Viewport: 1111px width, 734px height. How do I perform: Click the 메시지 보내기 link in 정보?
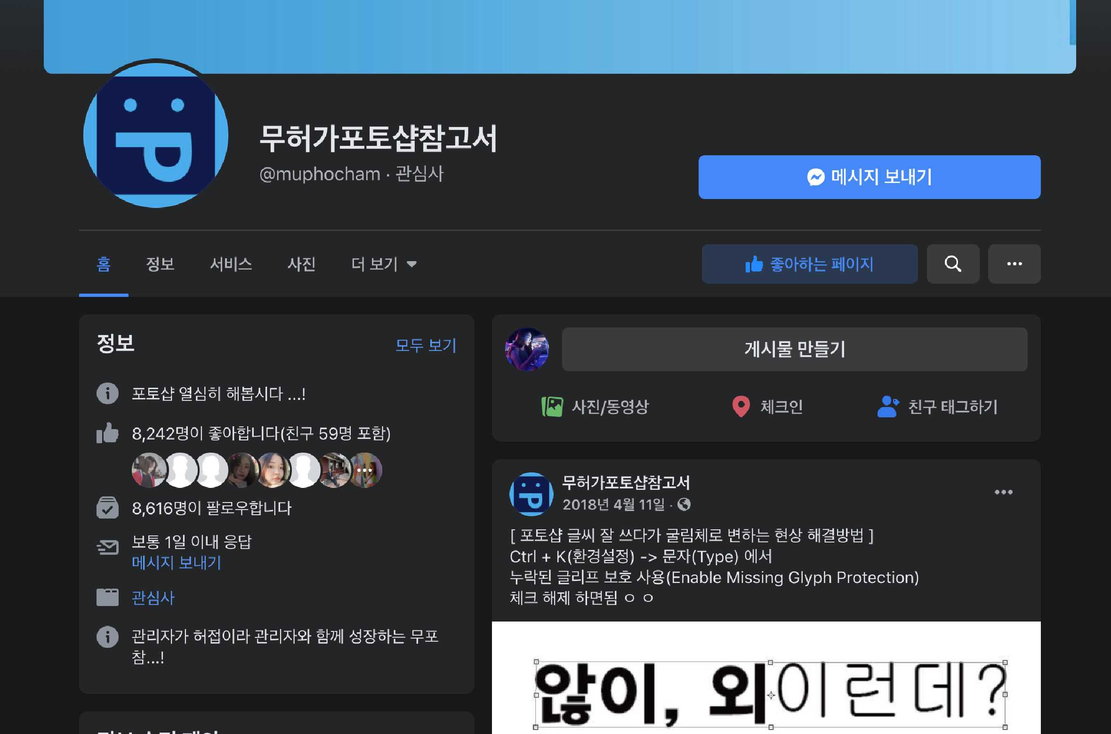point(177,562)
